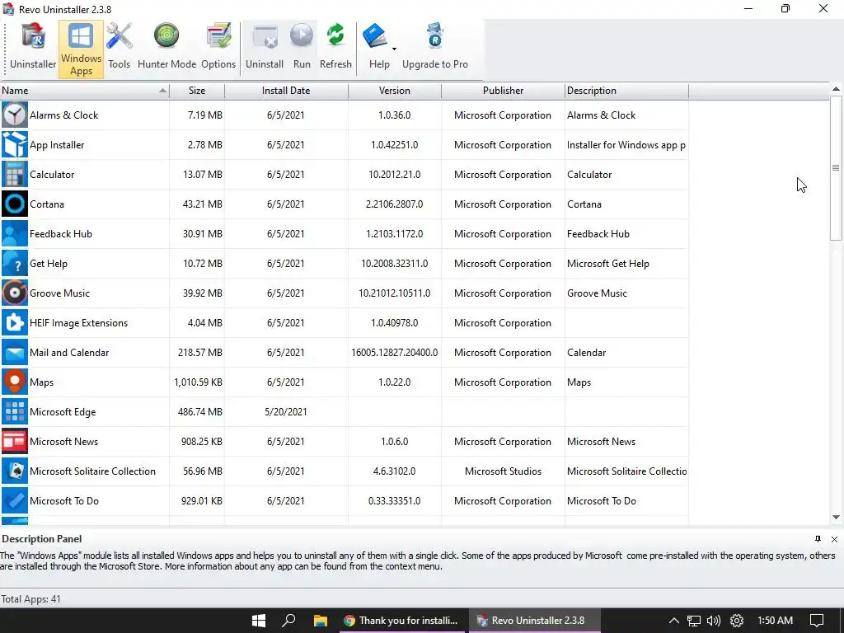Open the taskbar clock showing 1:50 AM
Screen dimensions: 844x633
click(775, 621)
